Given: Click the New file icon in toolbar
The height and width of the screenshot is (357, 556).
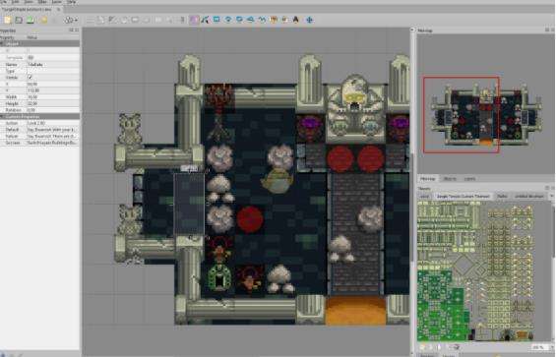Looking at the screenshot, I should (x=8, y=20).
